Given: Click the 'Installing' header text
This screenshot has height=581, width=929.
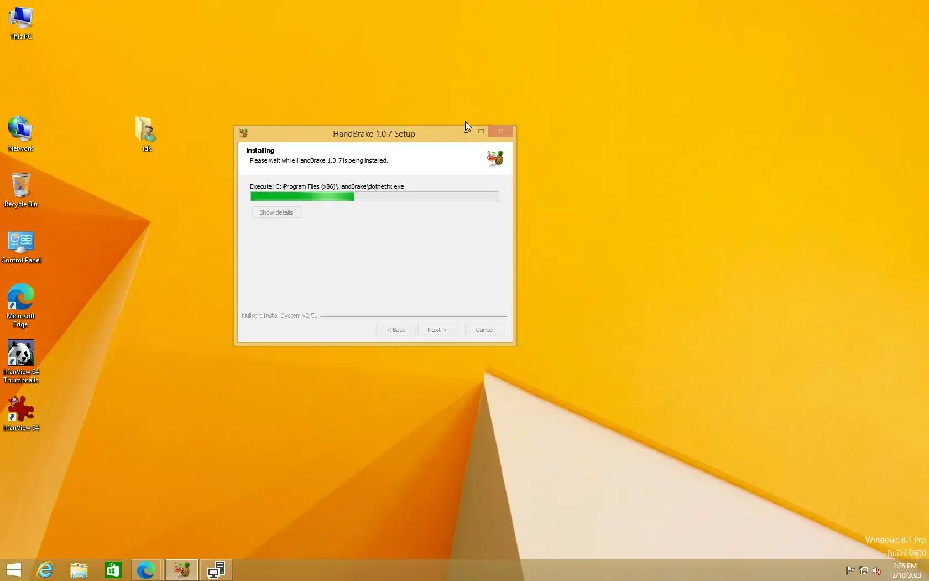Looking at the screenshot, I should 260,151.
